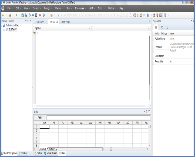Click the Data bottom tab
Viewport: 195px width, 157px height.
tap(62, 153)
